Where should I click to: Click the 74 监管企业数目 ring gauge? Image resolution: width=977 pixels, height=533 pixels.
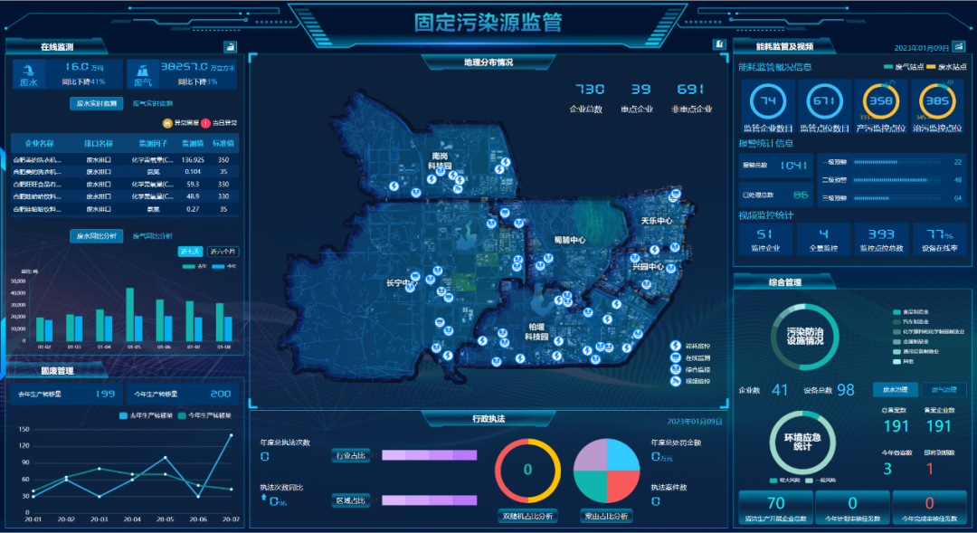point(768,101)
